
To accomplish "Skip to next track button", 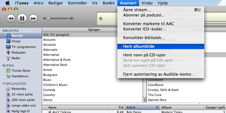I will (x=33, y=18).
